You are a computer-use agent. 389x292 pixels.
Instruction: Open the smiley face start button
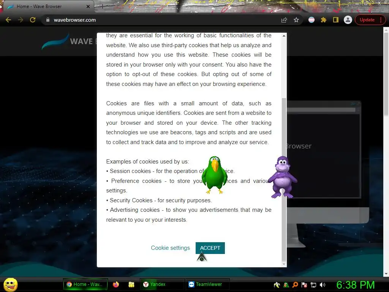[x=10, y=284]
